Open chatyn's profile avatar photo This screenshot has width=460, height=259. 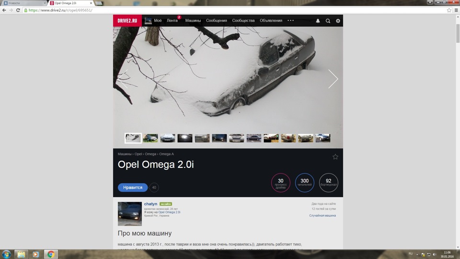point(130,214)
